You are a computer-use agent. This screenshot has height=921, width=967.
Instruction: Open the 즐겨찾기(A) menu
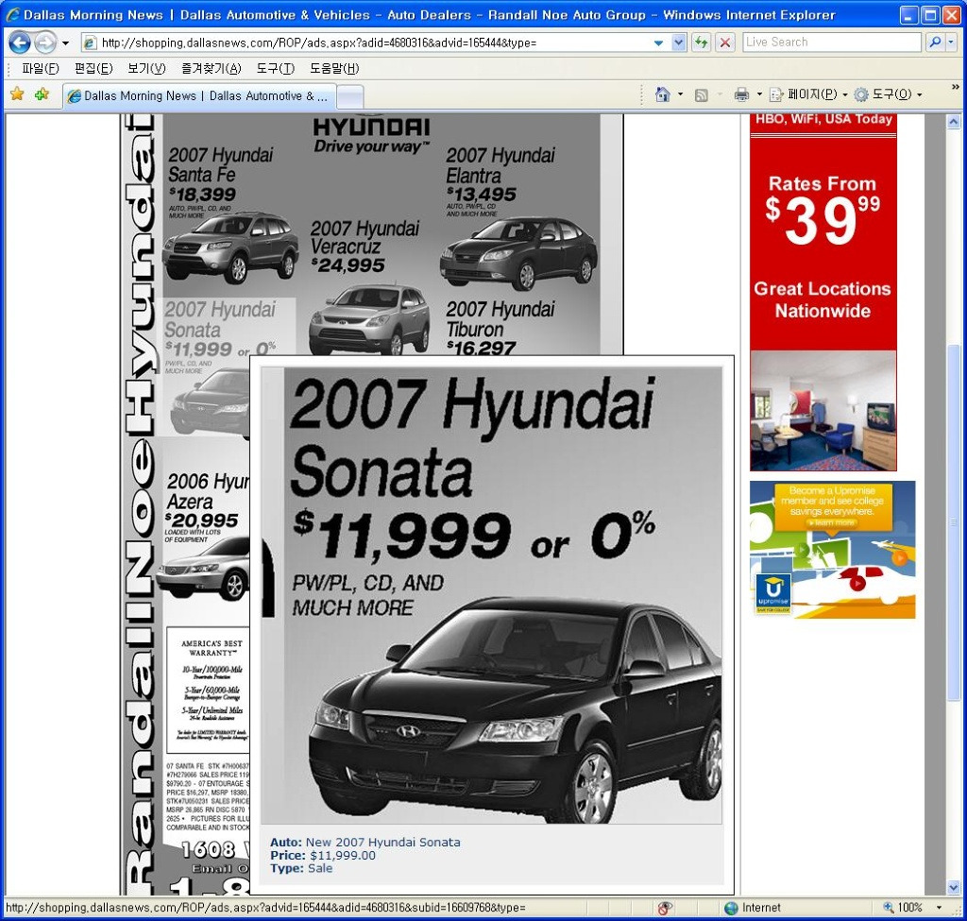pos(211,68)
